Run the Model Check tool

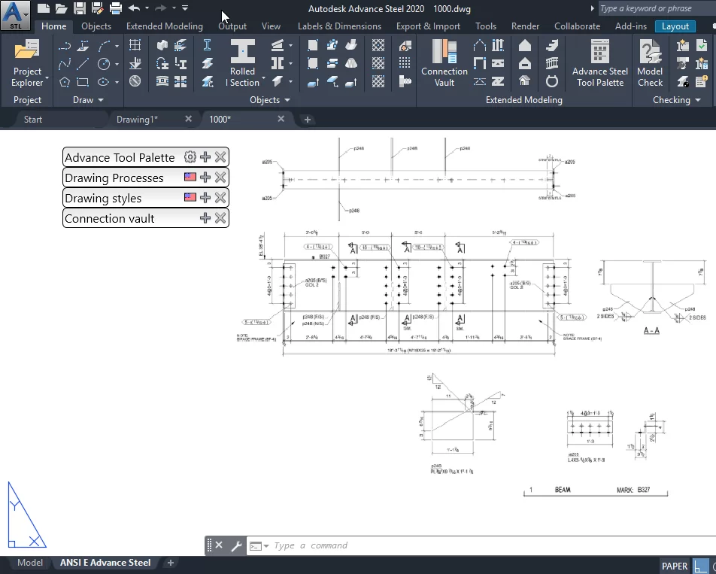click(x=650, y=63)
